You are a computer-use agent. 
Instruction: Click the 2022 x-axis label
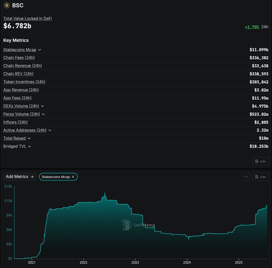click(x=83, y=262)
